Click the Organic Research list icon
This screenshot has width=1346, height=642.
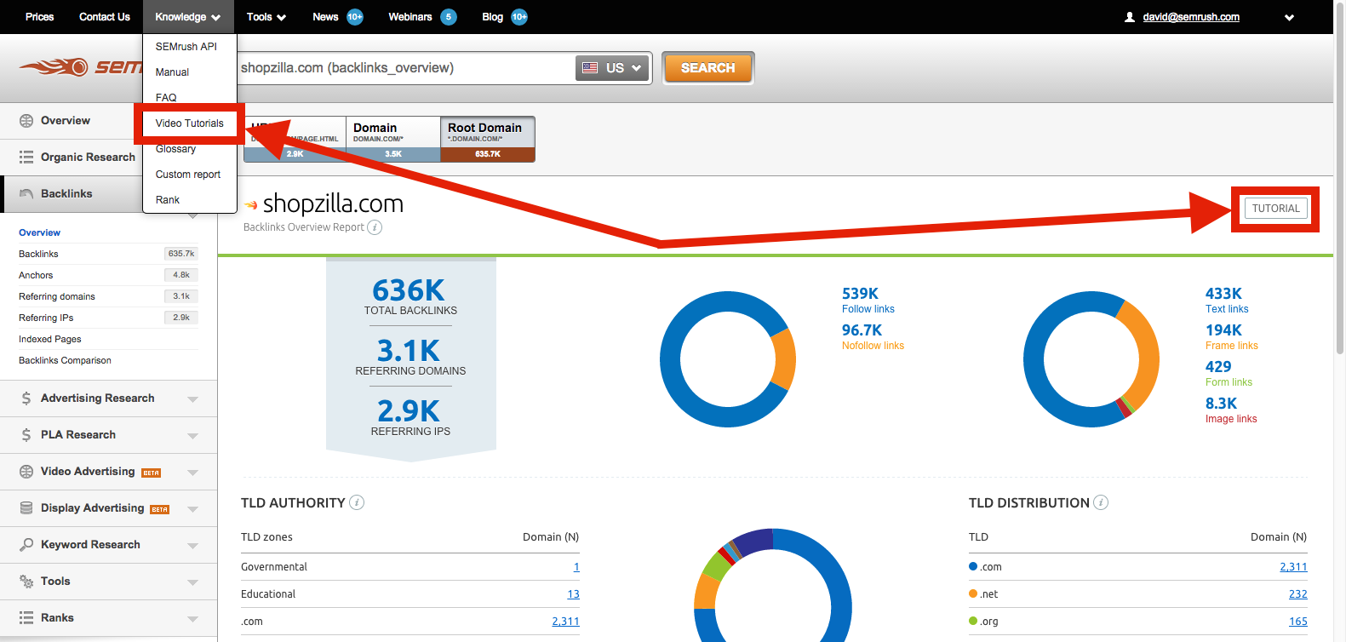click(26, 157)
